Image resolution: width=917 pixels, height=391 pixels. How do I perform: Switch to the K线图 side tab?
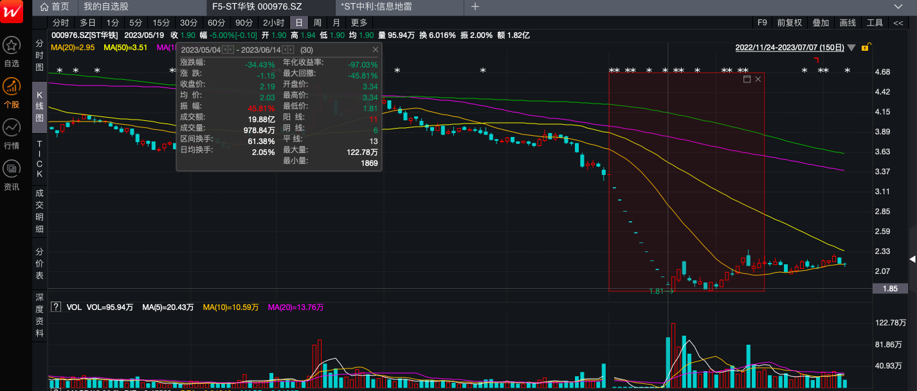[39, 107]
